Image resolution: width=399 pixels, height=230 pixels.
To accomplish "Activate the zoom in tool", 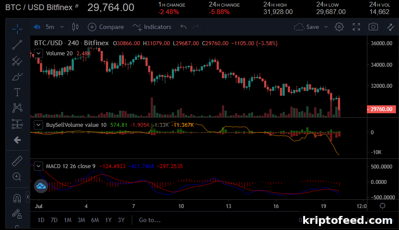I will coord(17,176).
